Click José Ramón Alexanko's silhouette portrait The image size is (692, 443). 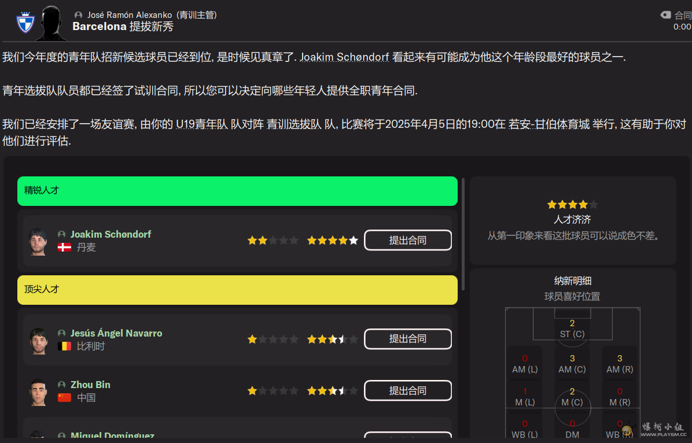click(51, 23)
